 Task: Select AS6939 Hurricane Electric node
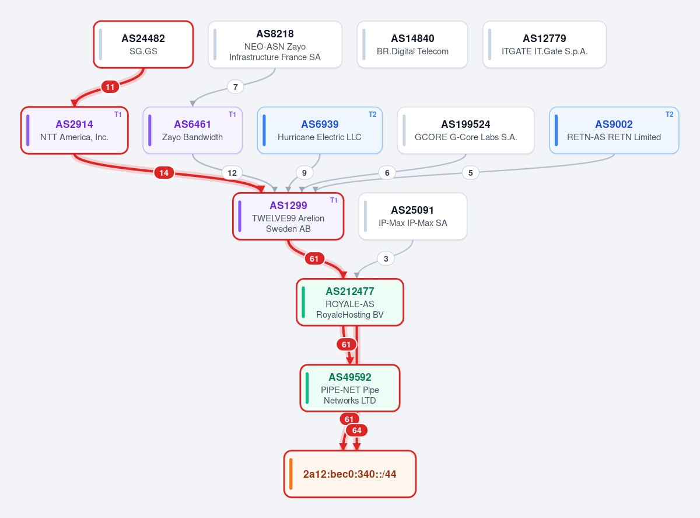(x=320, y=130)
